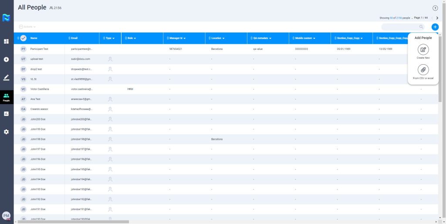Screen dimensions: 446x224
Task: Sort the table by Name column
Action: (34, 38)
